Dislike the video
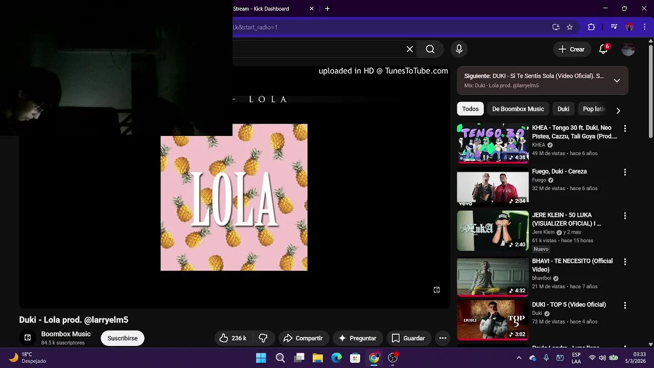654x368 pixels. (x=263, y=338)
